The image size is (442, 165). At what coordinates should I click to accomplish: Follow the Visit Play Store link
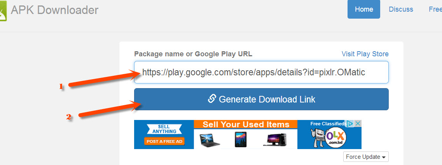coord(365,54)
